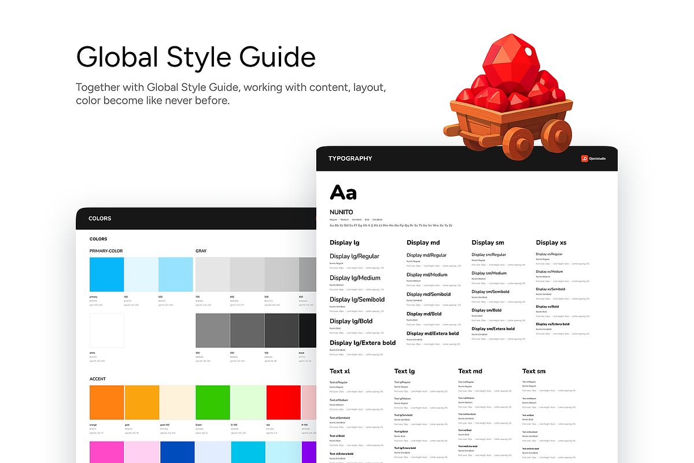
Task: Select the cyan accent swatch
Action: [x=248, y=452]
